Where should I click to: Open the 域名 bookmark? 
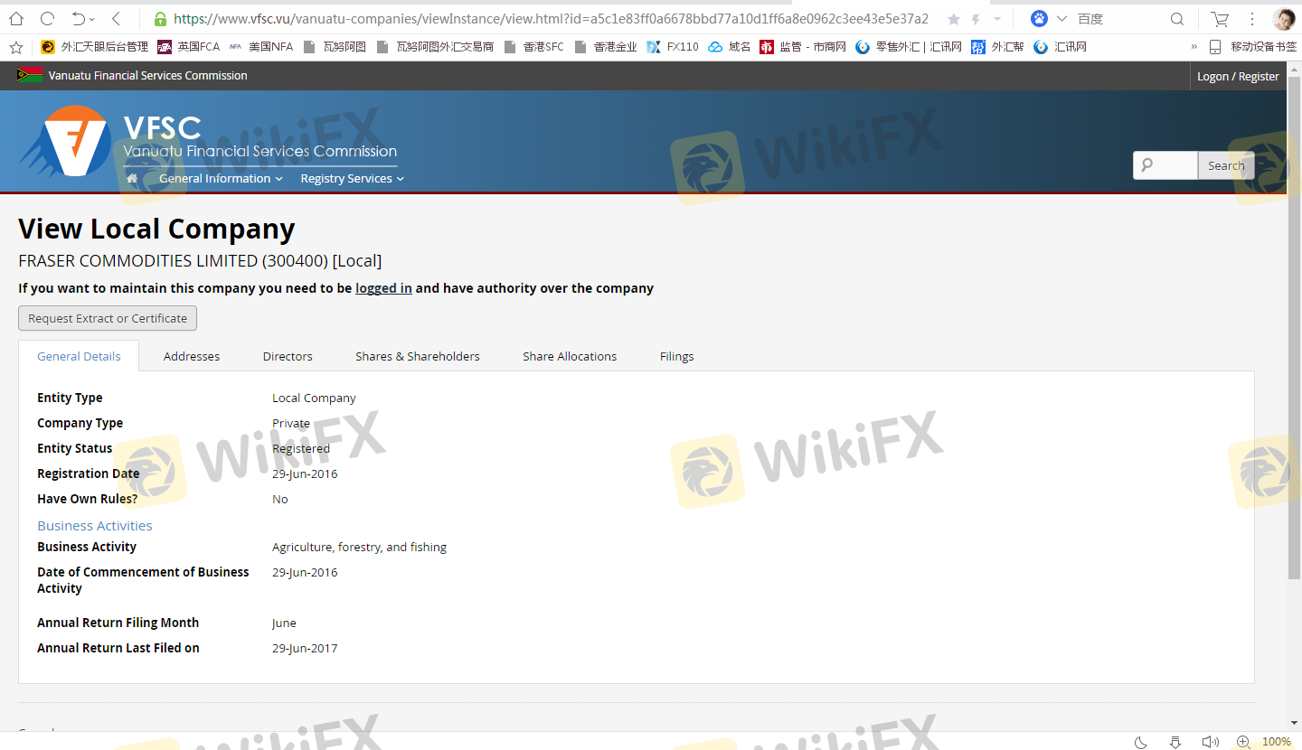pyautogui.click(x=730, y=47)
